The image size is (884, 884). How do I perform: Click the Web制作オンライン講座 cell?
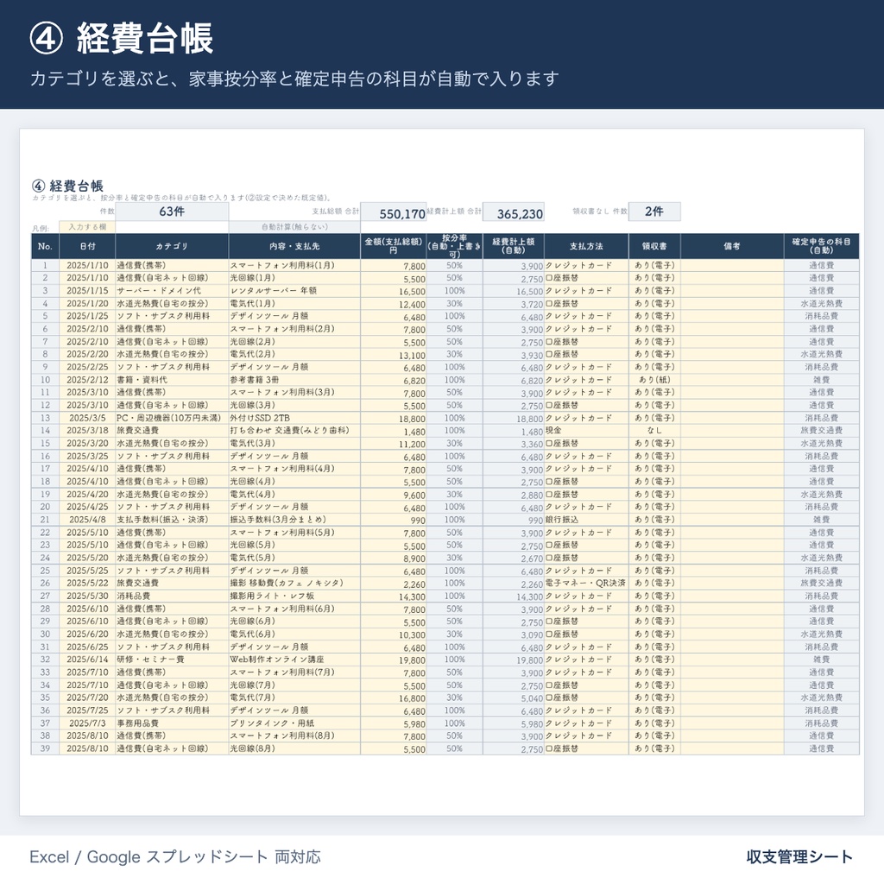[294, 660]
